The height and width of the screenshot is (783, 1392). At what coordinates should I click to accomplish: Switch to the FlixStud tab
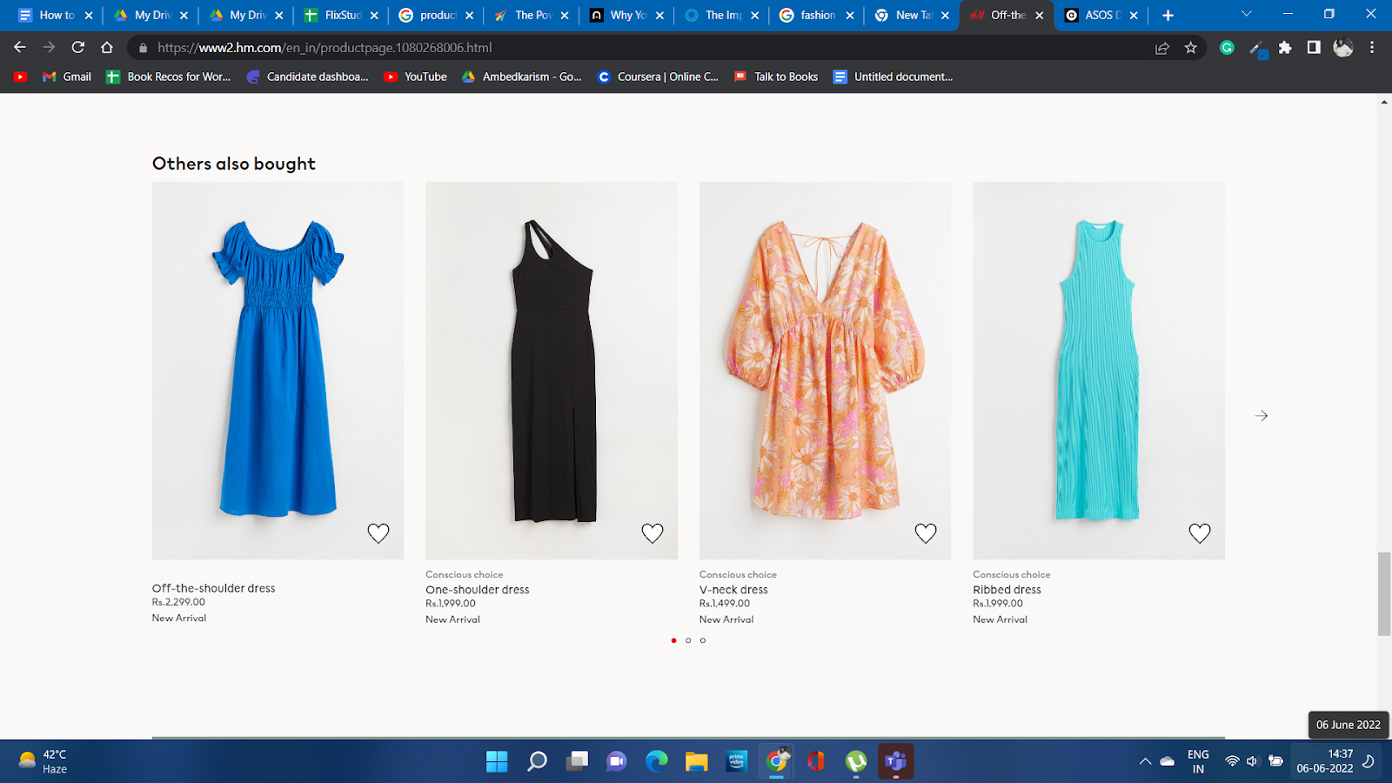[x=342, y=15]
